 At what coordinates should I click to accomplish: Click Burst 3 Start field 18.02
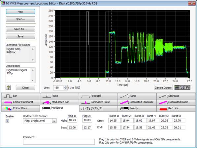pos(140,121)
